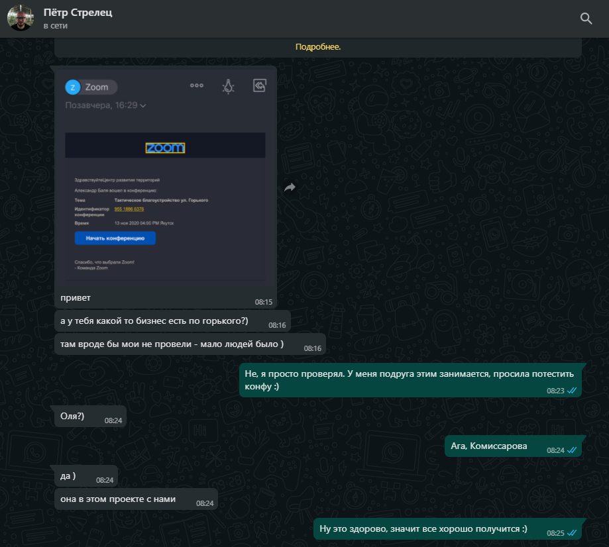Expand chevron next to Позавчера, 16:29
609x547 pixels.
click(143, 105)
